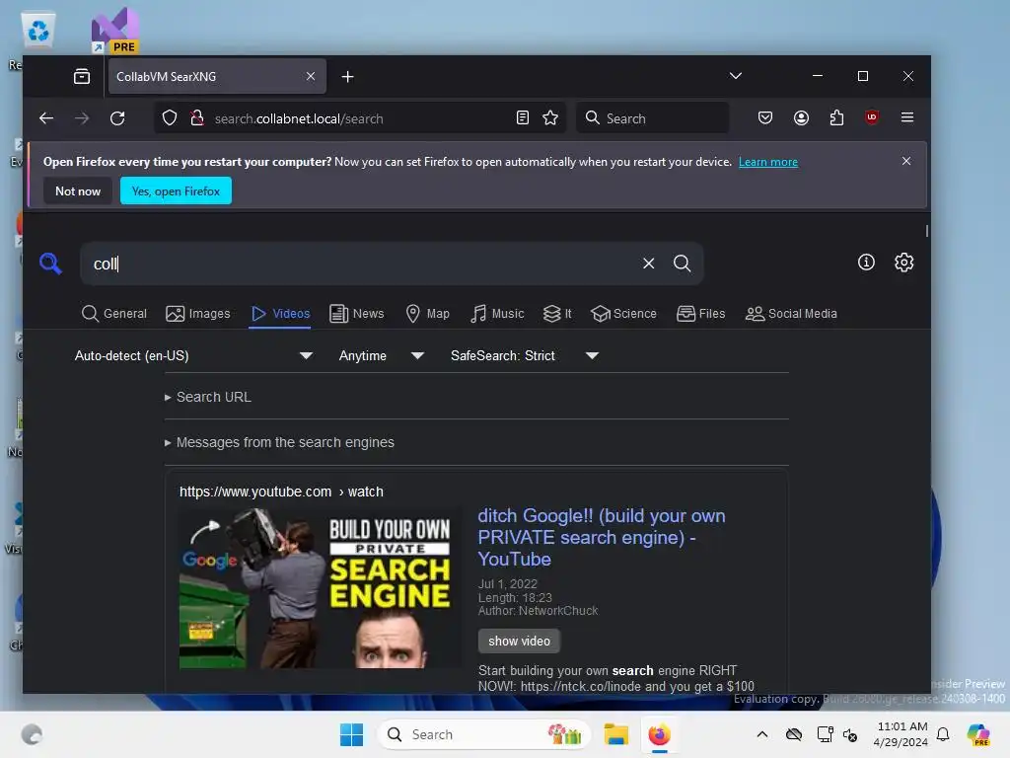This screenshot has width=1010, height=758.
Task: Close the CollabVM SearXNG tab
Action: 311,76
